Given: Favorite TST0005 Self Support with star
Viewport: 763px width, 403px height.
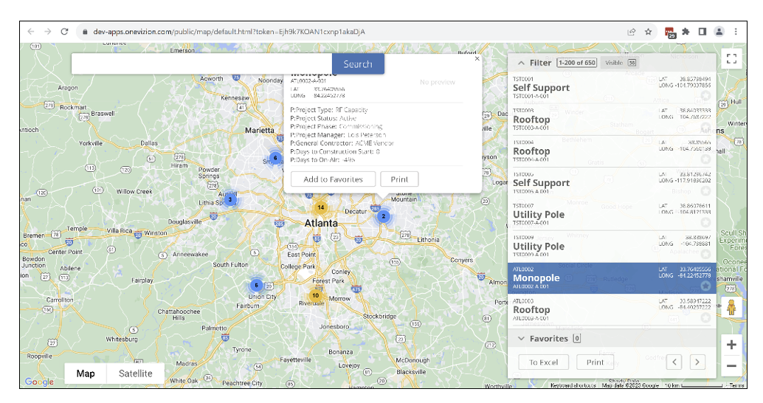Looking at the screenshot, I should click(x=705, y=190).
